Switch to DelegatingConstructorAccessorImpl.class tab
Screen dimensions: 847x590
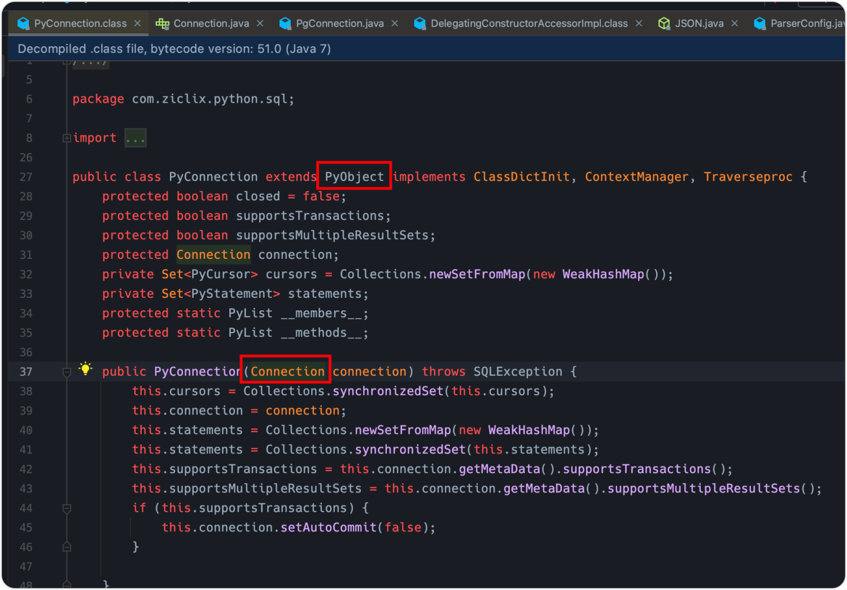pyautogui.click(x=529, y=23)
